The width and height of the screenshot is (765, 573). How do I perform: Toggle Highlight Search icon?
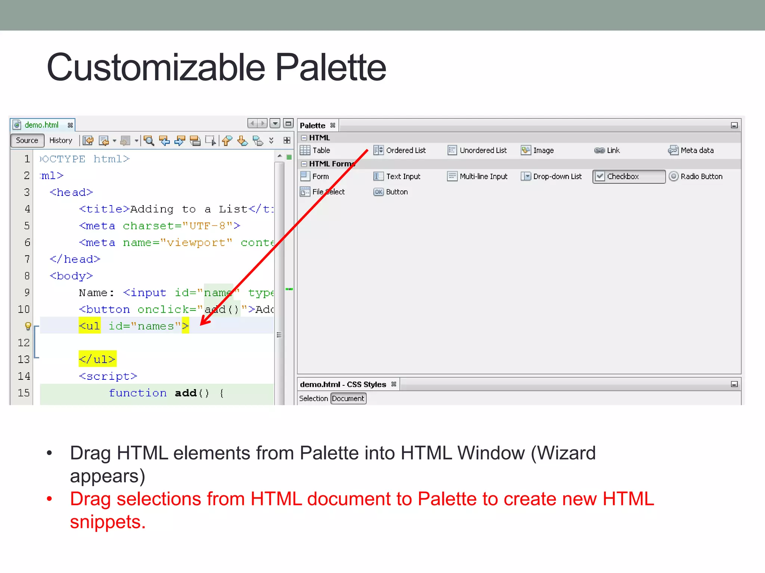[x=195, y=141]
